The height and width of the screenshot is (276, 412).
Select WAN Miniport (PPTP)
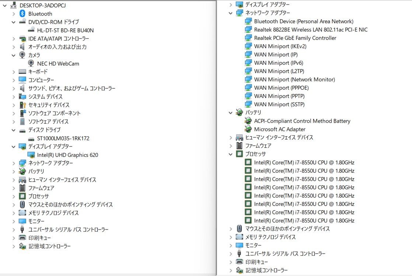[x=279, y=96]
